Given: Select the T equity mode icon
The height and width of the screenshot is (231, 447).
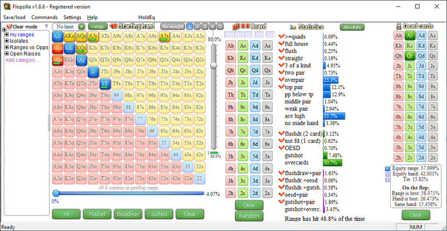Looking at the screenshot, I should pyautogui.click(x=387, y=174).
